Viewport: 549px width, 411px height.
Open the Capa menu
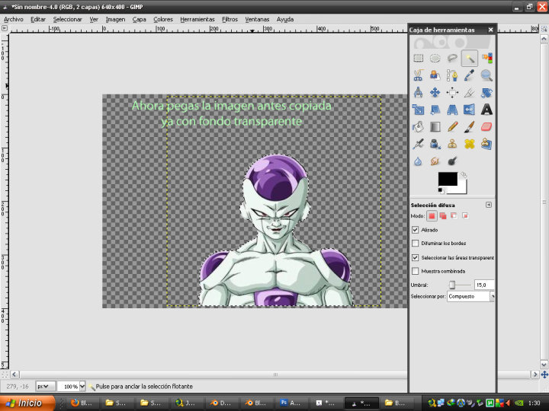[x=139, y=20]
